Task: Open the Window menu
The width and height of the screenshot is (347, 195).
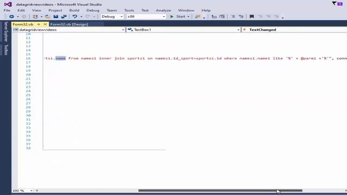Action: point(186,10)
